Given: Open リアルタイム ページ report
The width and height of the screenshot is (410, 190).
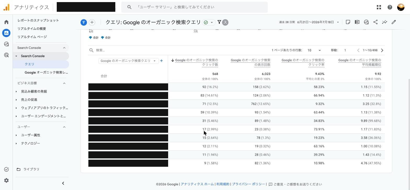Looking at the screenshot, I should point(32,37).
